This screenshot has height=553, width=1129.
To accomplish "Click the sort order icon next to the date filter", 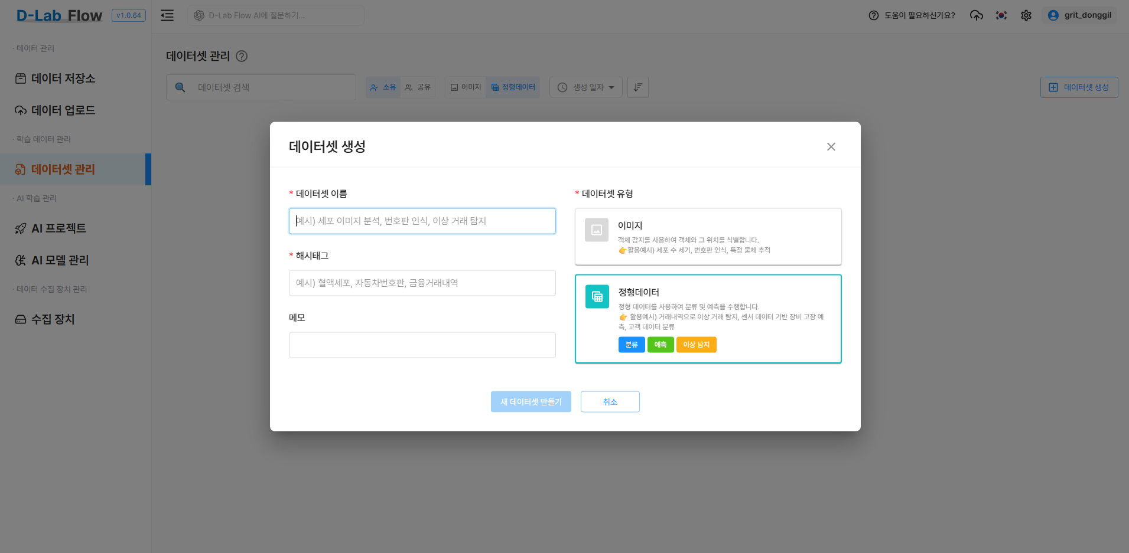I will [x=637, y=87].
